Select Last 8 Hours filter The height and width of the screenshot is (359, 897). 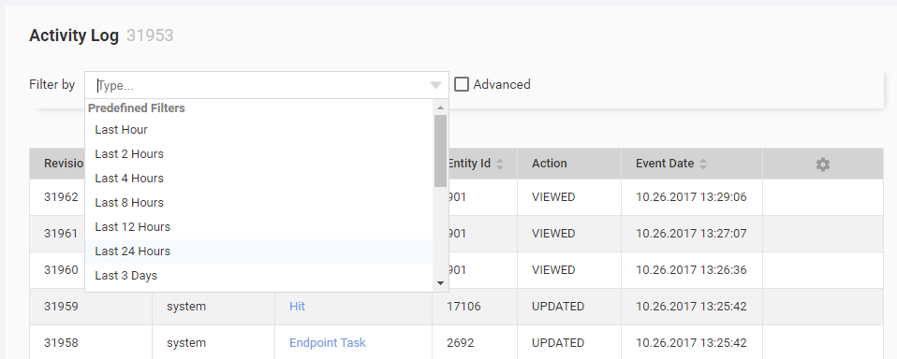tap(258, 203)
